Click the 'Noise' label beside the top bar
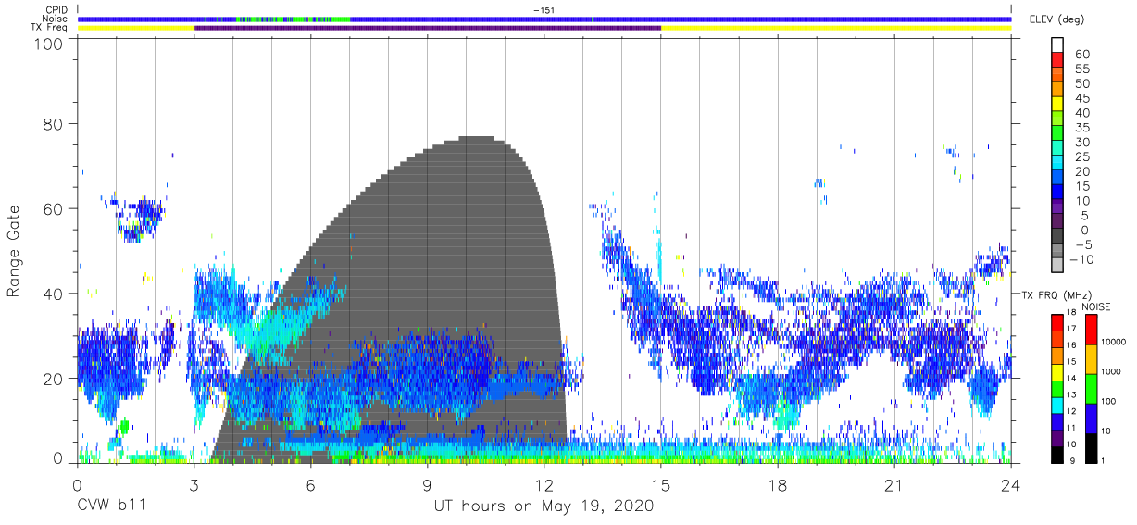The image size is (1137, 525). coord(55,19)
